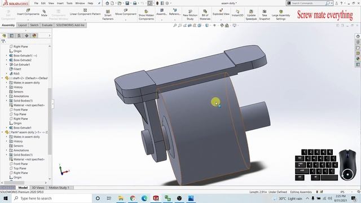Open the View menu
The image size is (361, 203).
(x=51, y=3)
